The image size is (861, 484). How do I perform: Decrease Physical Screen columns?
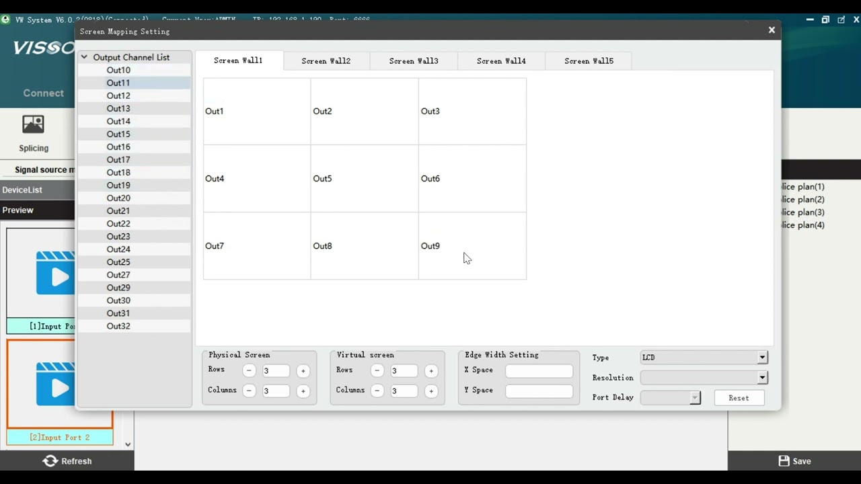249,391
